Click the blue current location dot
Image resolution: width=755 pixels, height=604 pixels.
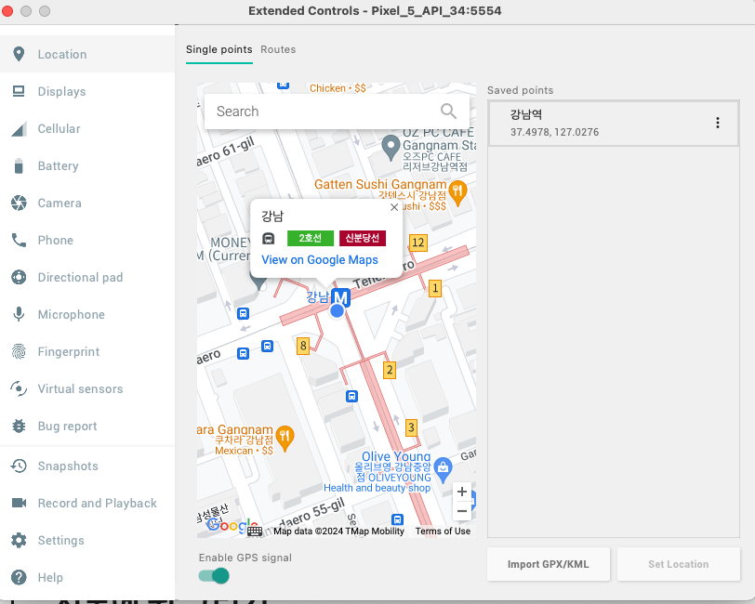(337, 311)
